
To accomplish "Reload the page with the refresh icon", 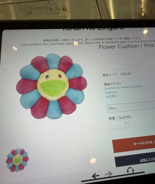I will [130, 171].
